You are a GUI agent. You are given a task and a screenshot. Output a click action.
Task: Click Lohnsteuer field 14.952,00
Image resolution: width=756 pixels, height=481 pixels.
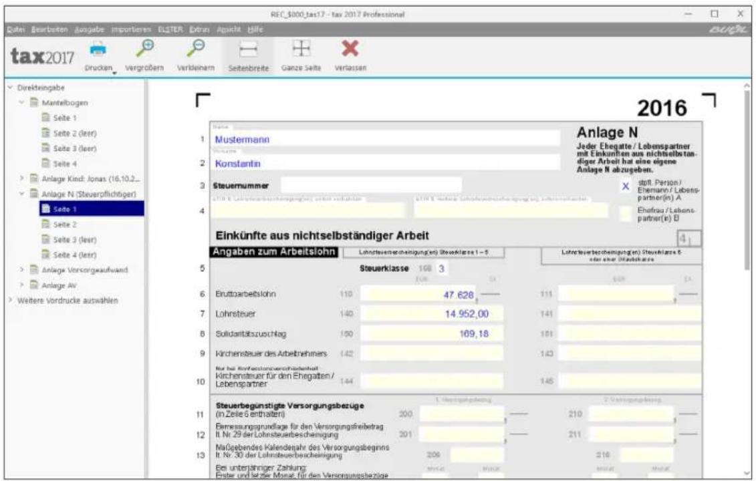tap(432, 314)
